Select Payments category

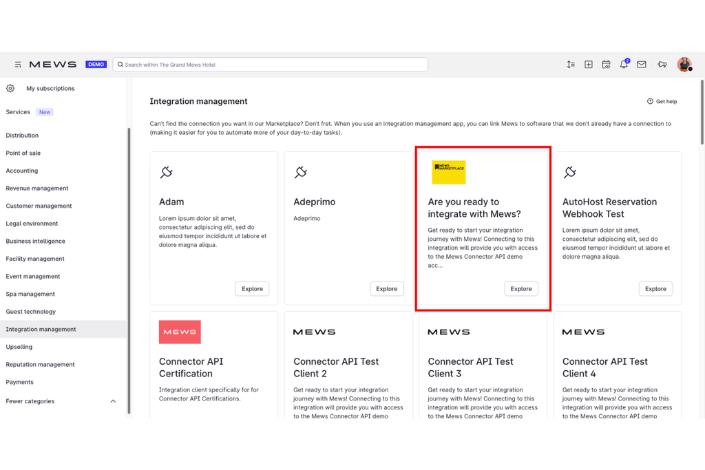pos(19,382)
